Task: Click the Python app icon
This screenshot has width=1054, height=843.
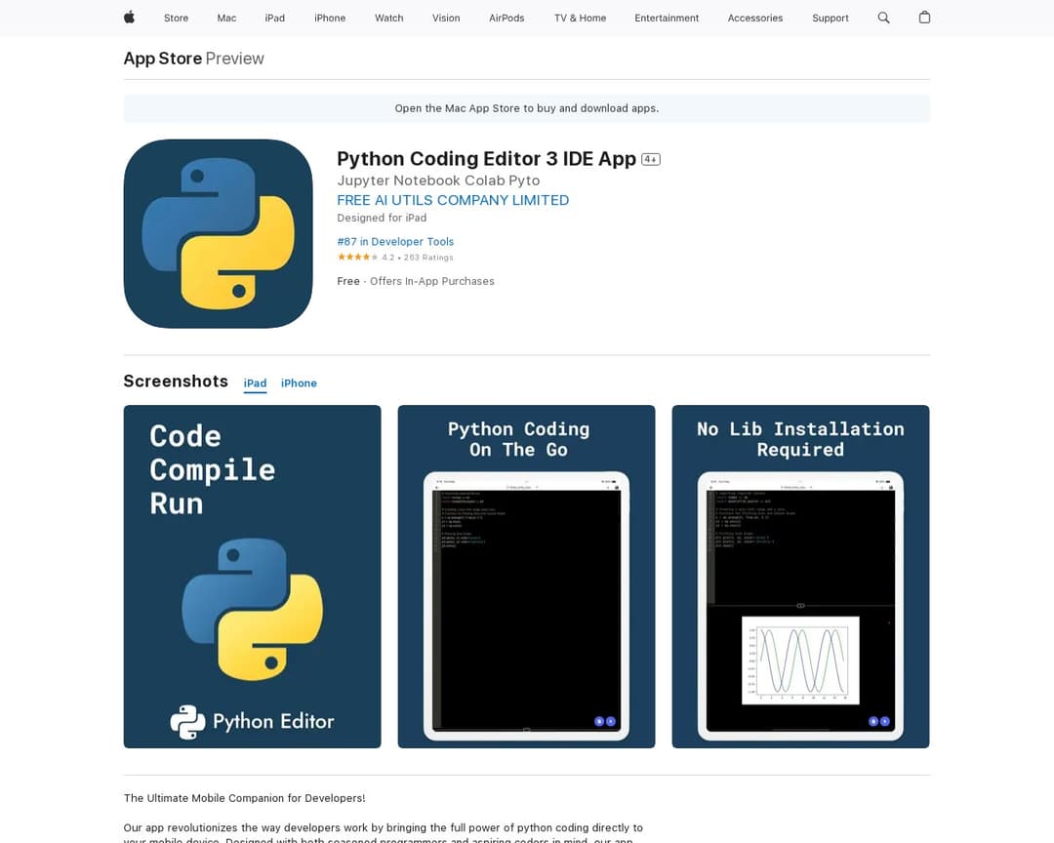Action: click(218, 234)
